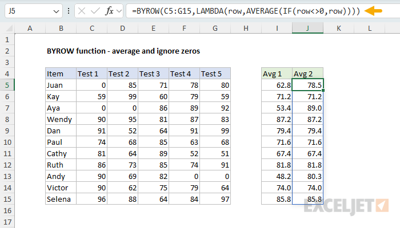Click Dan's Test 5 score 99
This screenshot has width=400, height=228.
215,131
